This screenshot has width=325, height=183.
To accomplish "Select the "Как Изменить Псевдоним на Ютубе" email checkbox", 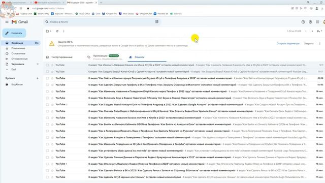I will [47, 144].
